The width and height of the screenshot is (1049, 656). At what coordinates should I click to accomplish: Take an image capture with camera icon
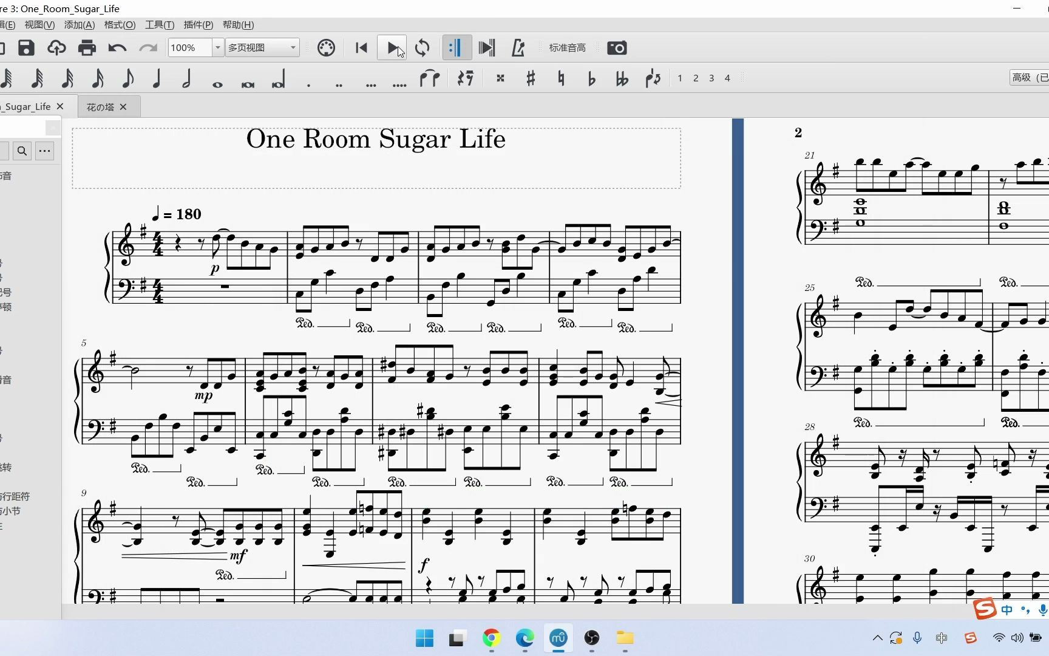pyautogui.click(x=617, y=48)
